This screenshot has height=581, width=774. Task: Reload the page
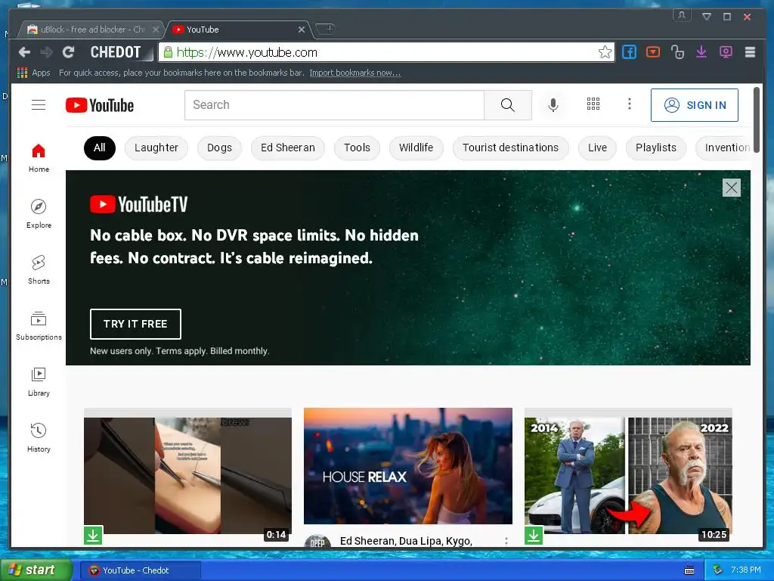pyautogui.click(x=69, y=52)
